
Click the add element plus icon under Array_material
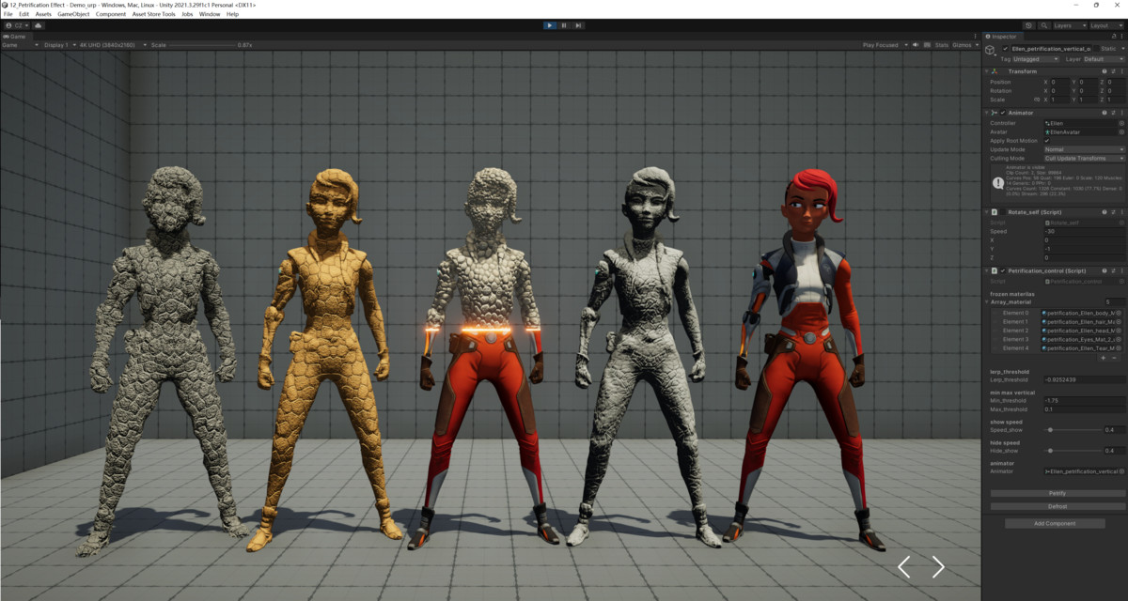(x=1103, y=358)
